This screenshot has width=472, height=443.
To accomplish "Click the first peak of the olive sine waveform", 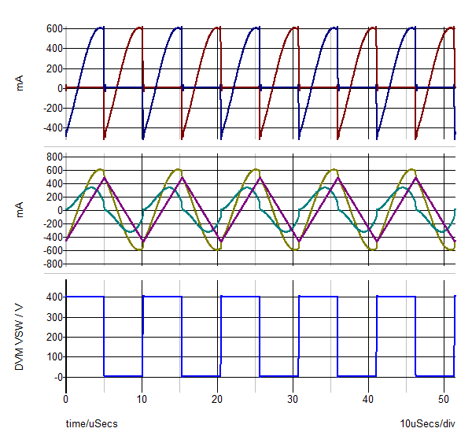I will pyautogui.click(x=99, y=170).
